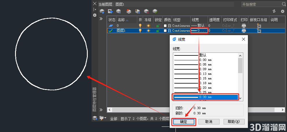Select 0.20 mm lineweight
The height and width of the screenshot is (132, 287).
point(206,88)
